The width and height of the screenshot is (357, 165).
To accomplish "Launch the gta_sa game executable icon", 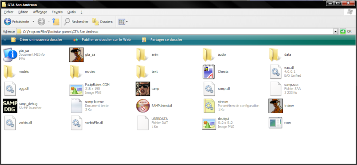I will point(76,54).
